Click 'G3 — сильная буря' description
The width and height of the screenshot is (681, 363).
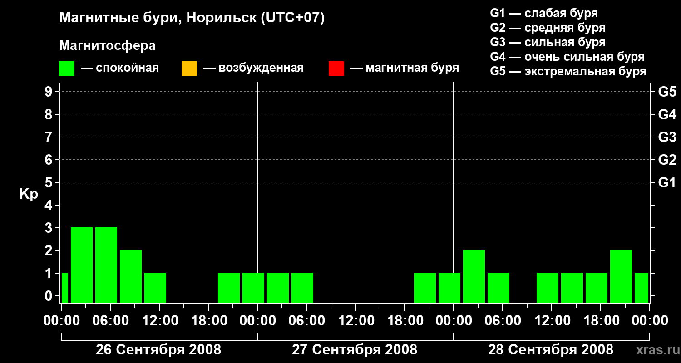[x=548, y=42]
